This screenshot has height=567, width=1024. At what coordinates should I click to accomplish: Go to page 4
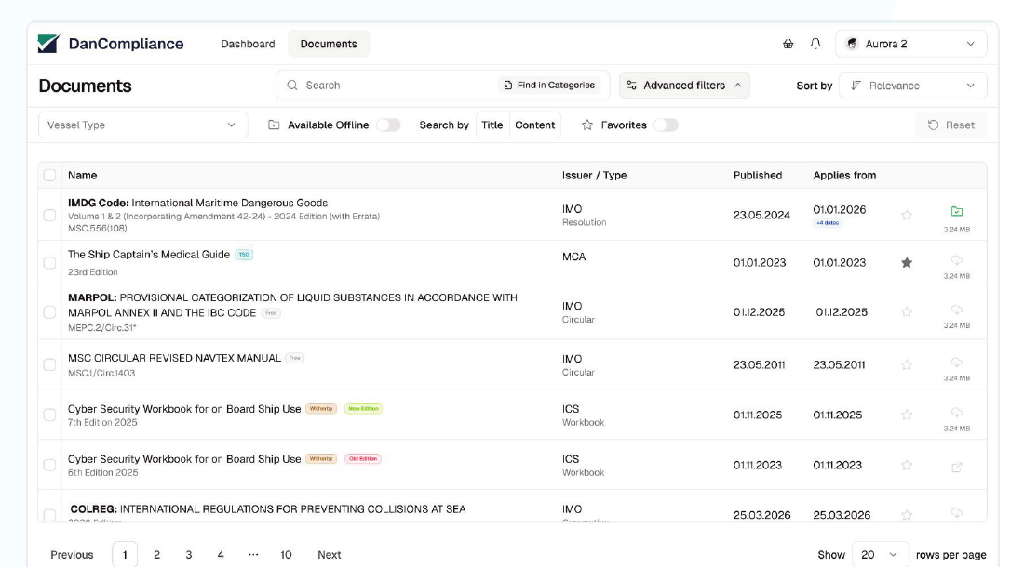pyautogui.click(x=221, y=555)
